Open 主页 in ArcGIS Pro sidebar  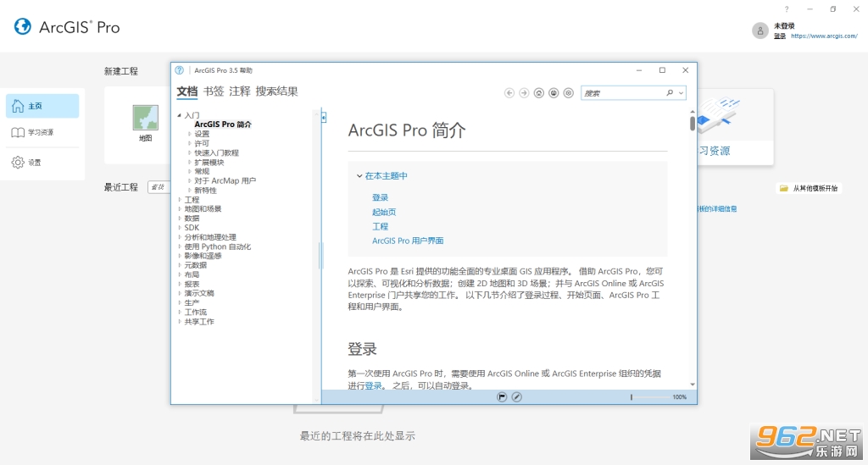click(x=42, y=106)
